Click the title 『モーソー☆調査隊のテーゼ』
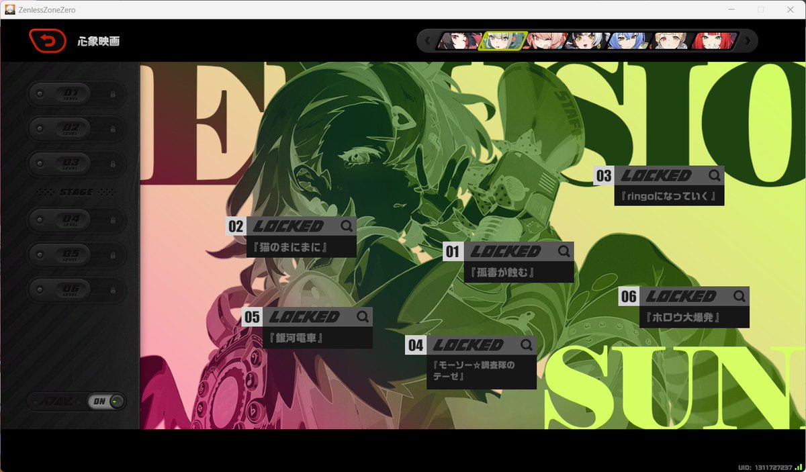The height and width of the screenshot is (472, 806). [476, 371]
